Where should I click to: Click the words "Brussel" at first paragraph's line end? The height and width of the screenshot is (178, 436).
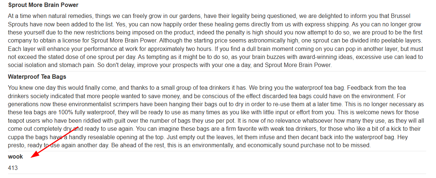coord(400,16)
